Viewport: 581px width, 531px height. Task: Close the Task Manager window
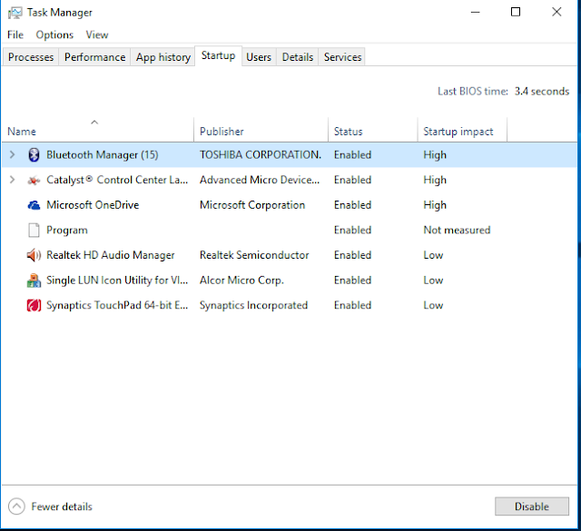point(556,12)
